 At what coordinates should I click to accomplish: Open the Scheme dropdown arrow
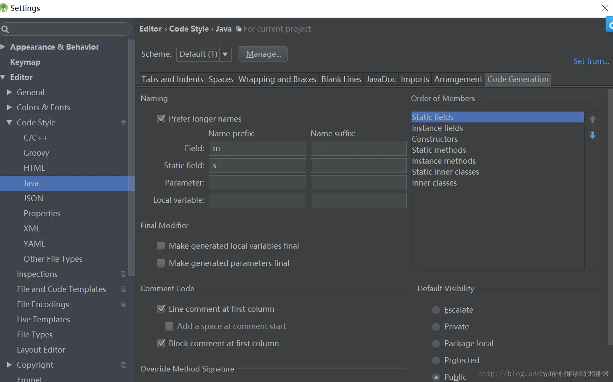(225, 54)
